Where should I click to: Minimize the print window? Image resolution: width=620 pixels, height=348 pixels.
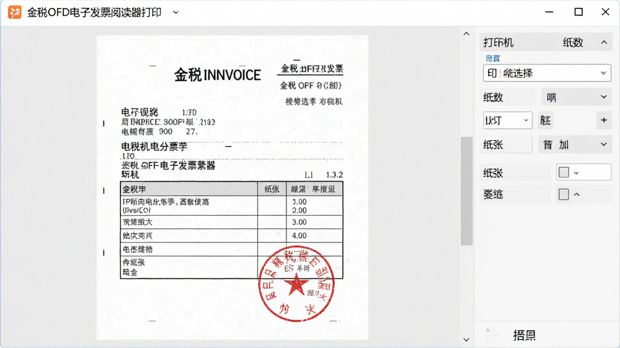(549, 12)
